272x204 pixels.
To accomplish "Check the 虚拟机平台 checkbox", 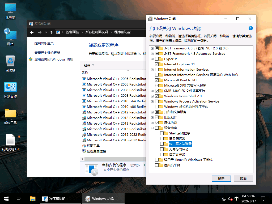I will (x=157, y=165).
